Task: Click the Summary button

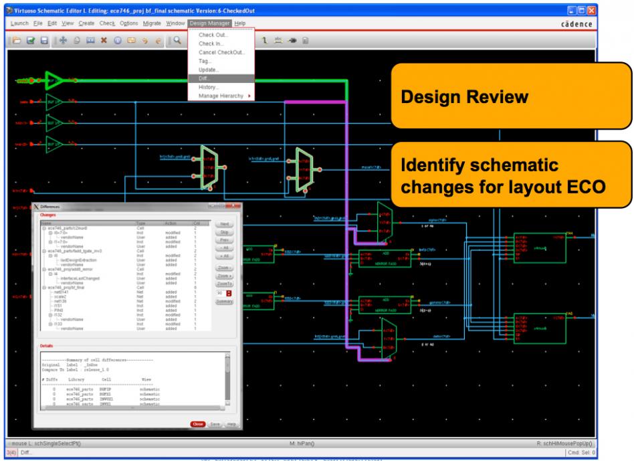Action: pos(225,302)
